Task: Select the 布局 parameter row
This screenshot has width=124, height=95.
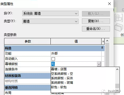Action: click(27, 93)
